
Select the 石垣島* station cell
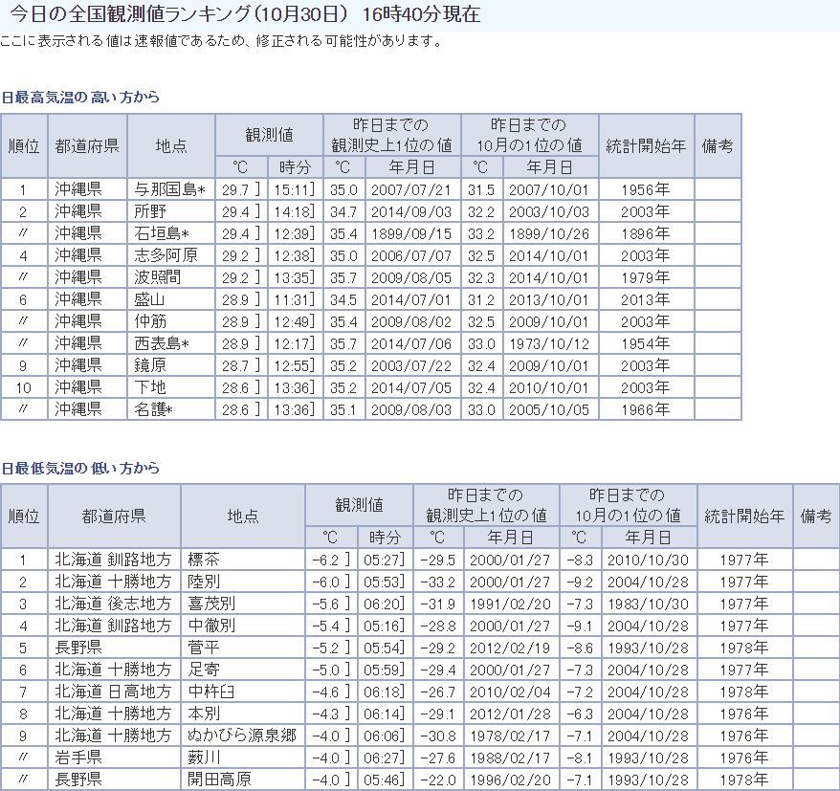tap(171, 233)
